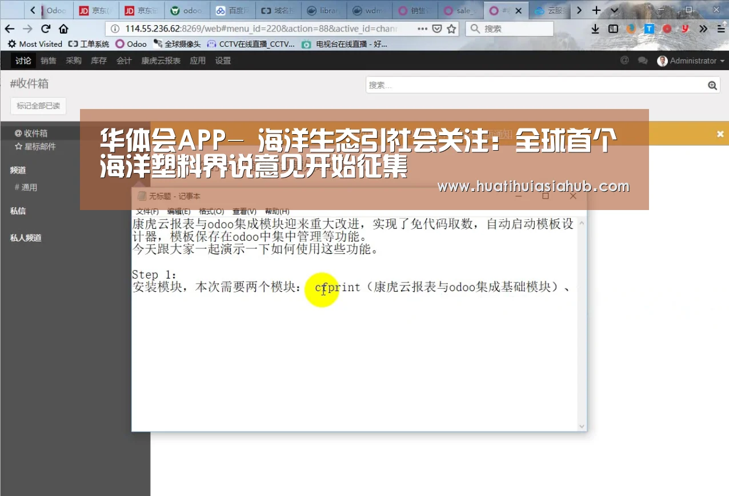Open the #通用 channel

pyautogui.click(x=26, y=187)
